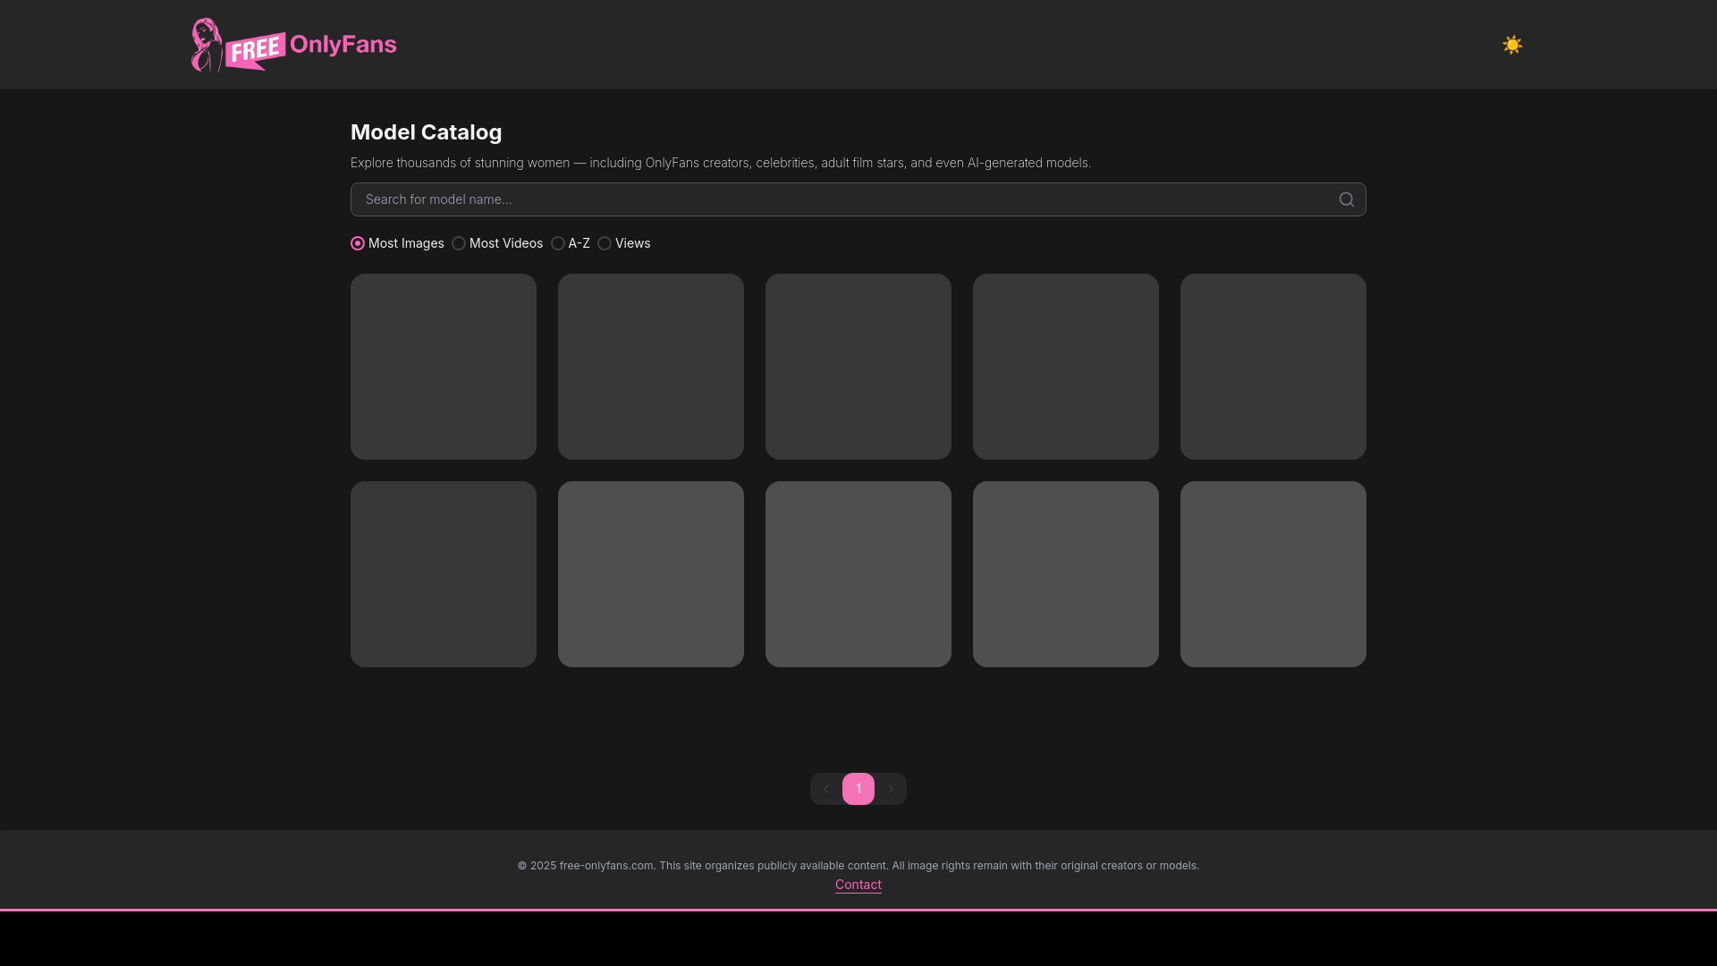This screenshot has width=1717, height=966.
Task: Select the Most Images radio option
Action: [358, 243]
